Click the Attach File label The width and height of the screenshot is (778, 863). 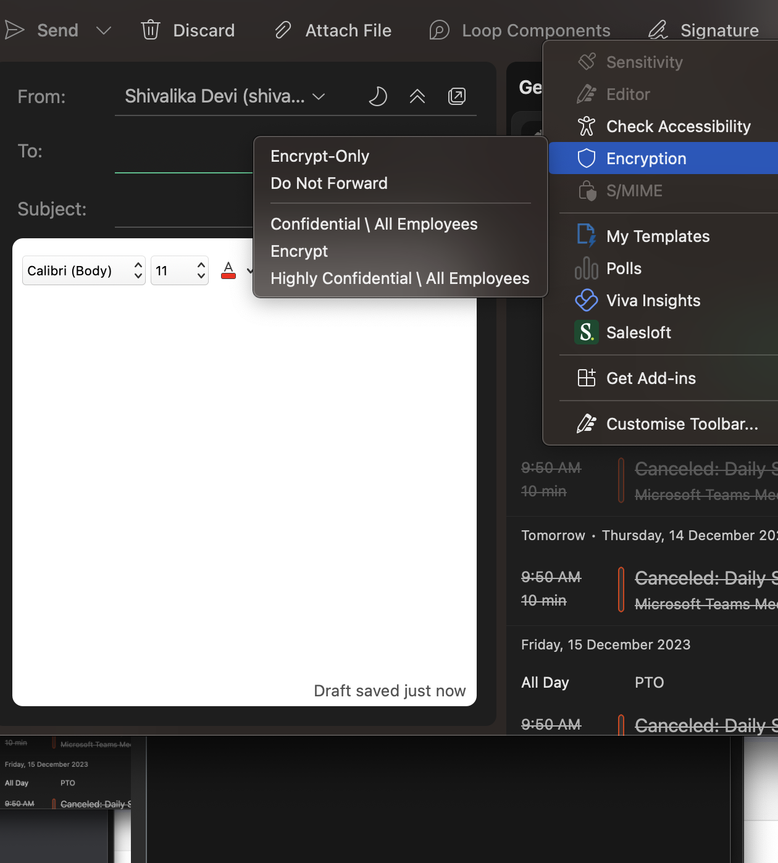(x=348, y=30)
